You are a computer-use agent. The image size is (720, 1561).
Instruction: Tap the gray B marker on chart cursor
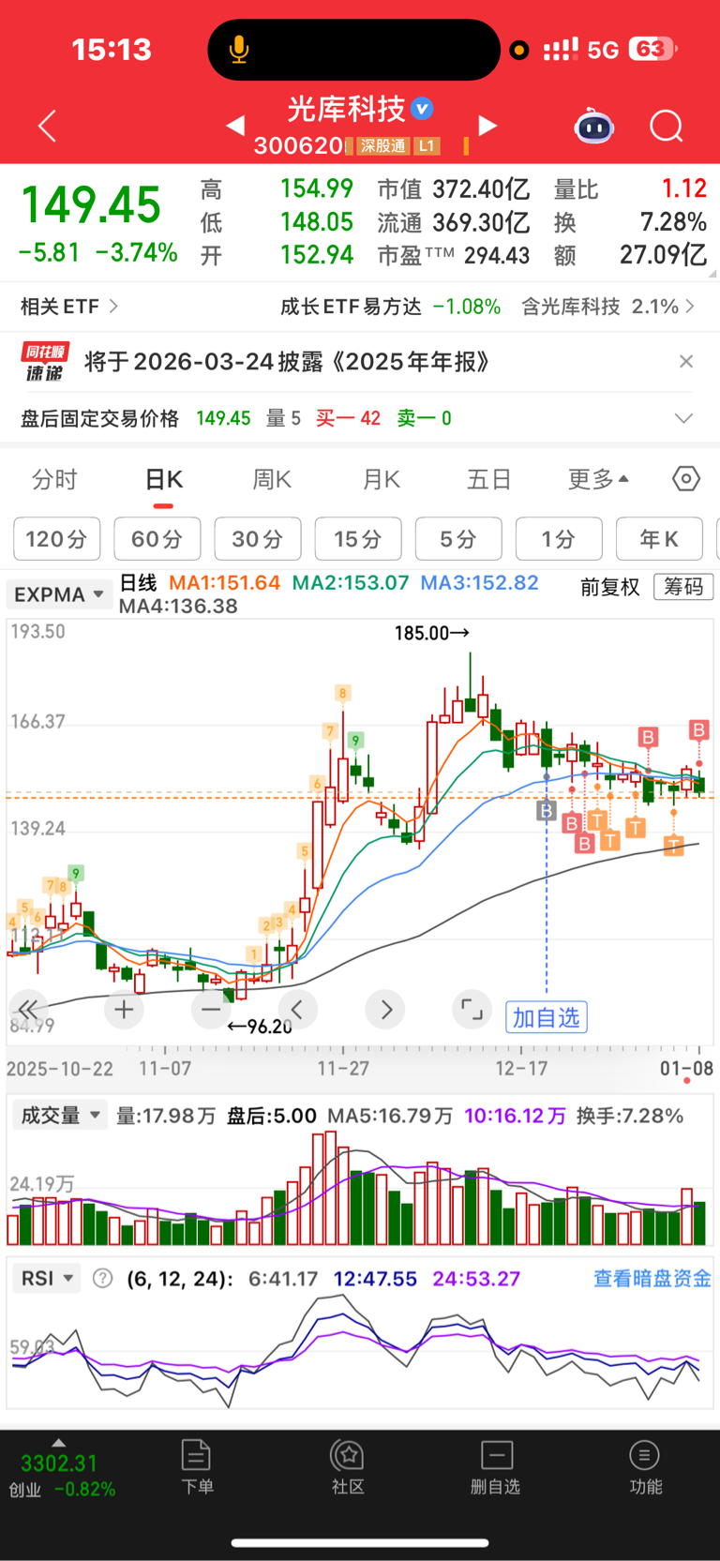(x=547, y=810)
